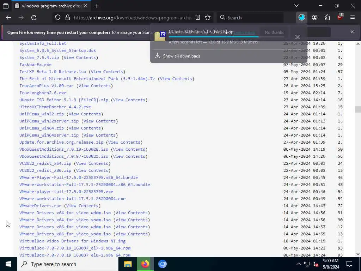View Contents of VBoxGuestAdditions_7.0.97-163021.iso
The width and height of the screenshot is (361, 271).
[129, 156]
